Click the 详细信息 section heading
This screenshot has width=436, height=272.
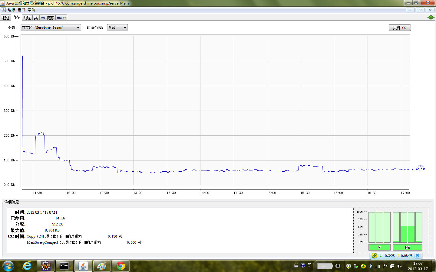pos(12,202)
